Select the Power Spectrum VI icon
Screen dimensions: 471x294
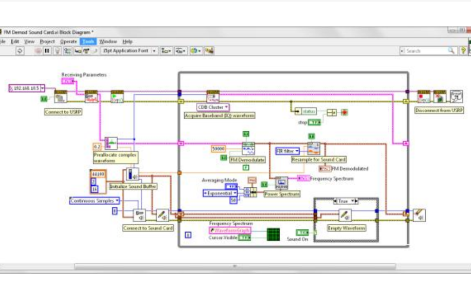(x=281, y=183)
